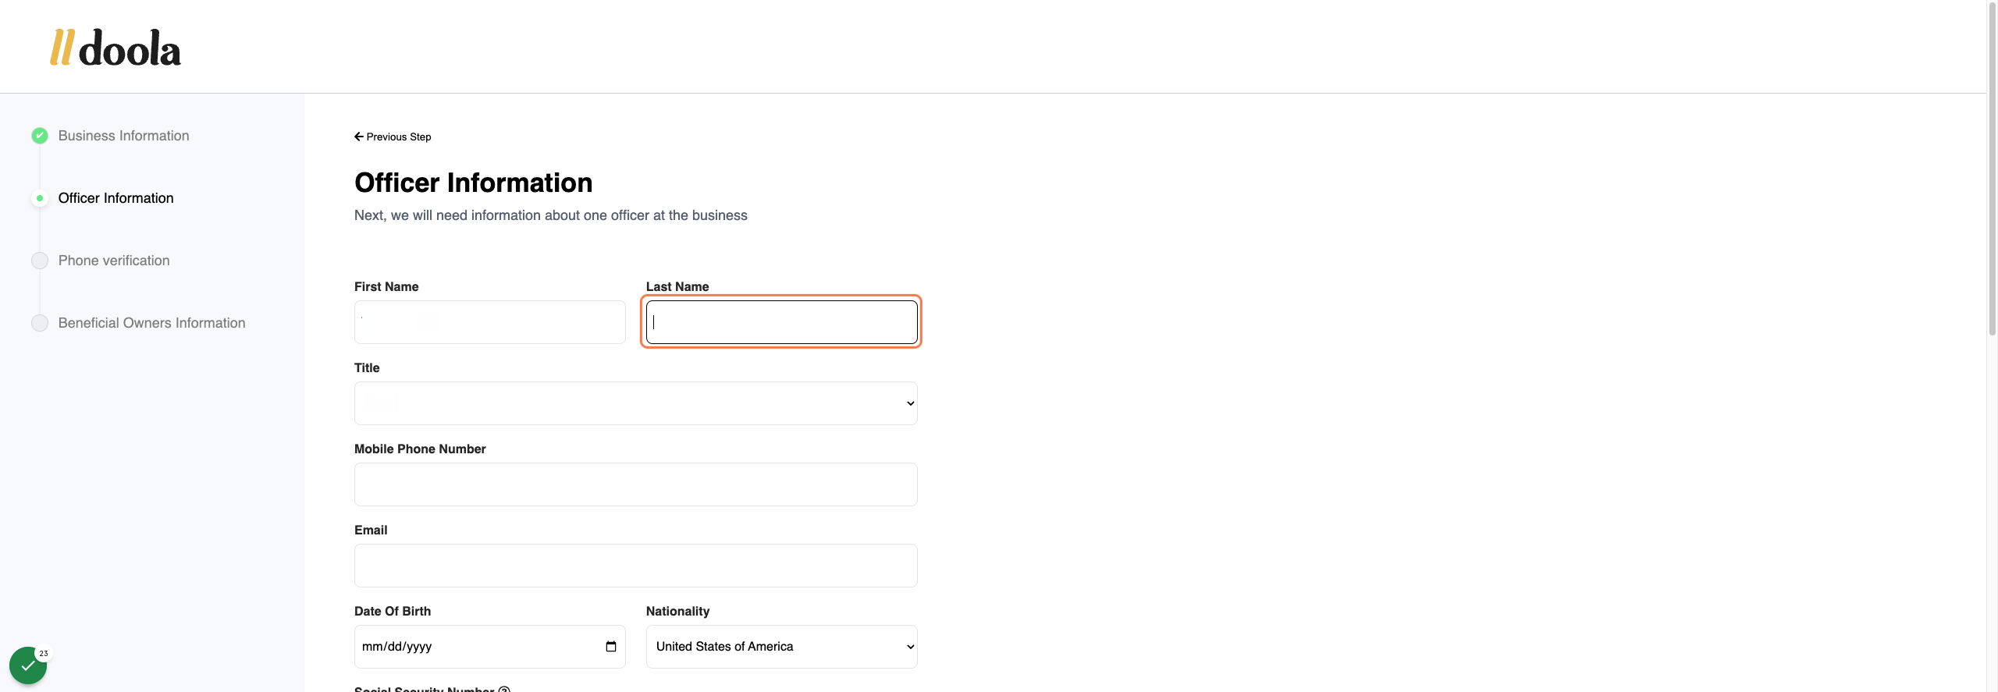This screenshot has width=1998, height=692.
Task: Click the Beneficial Owners Information step circle
Action: (x=40, y=323)
